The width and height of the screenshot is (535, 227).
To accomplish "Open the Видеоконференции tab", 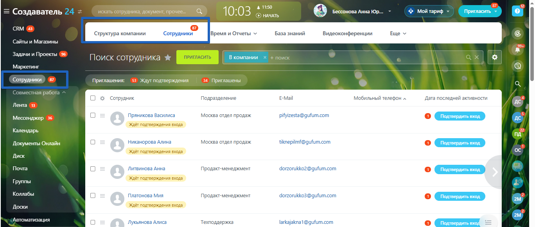I will point(347,34).
